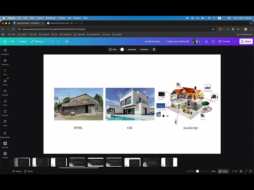
Task: Open the Bookmarks menu in menu bar
Action: pyautogui.click(x=51, y=18)
